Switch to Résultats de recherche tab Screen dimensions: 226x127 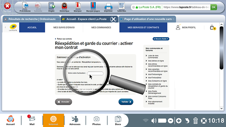tap(31, 19)
